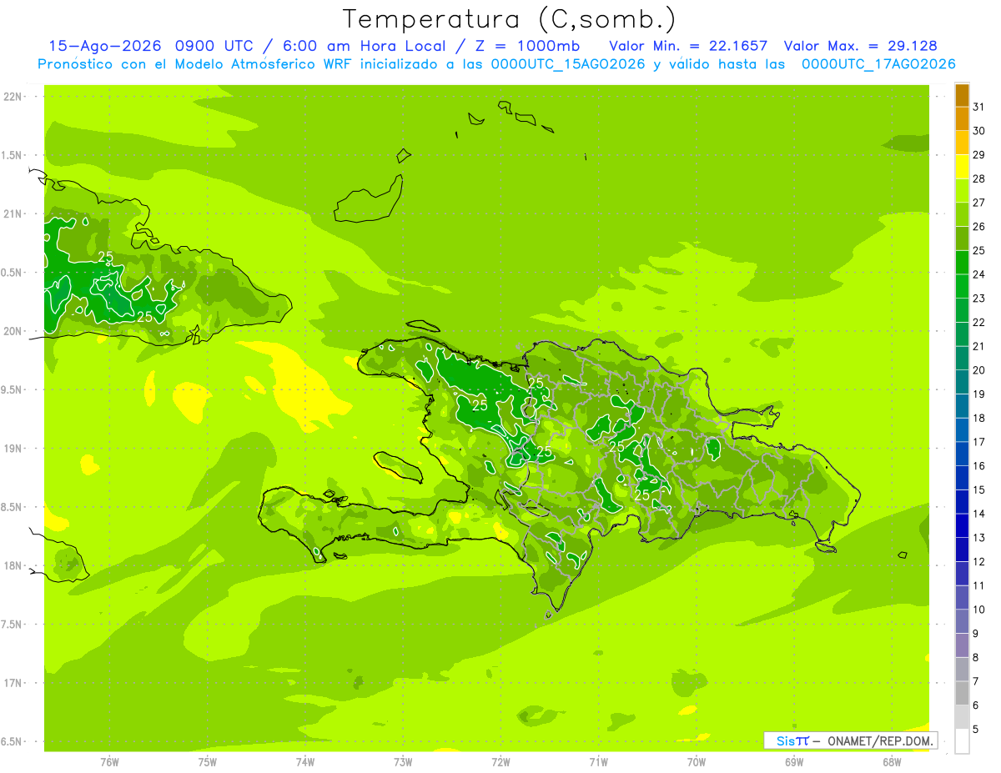Click legend value 29
Screen dimensions: 1001x773
(978, 155)
